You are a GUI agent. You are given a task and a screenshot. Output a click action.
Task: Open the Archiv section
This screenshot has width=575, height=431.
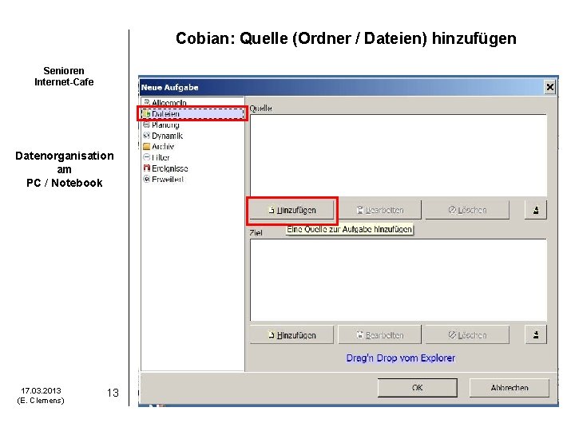coord(158,147)
